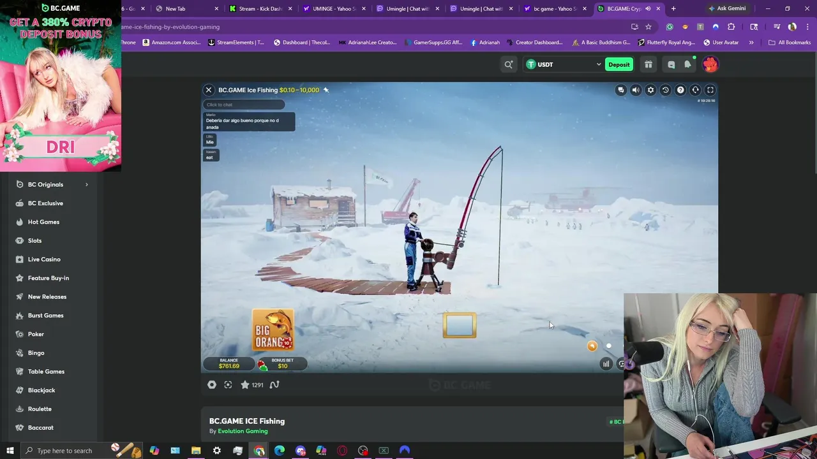Expand hidden bookmarks chevron
This screenshot has width=817, height=459.
coord(751,43)
